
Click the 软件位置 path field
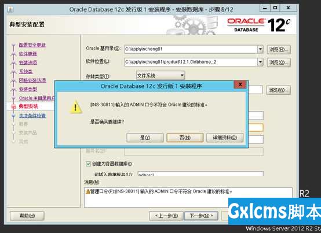click(191, 62)
